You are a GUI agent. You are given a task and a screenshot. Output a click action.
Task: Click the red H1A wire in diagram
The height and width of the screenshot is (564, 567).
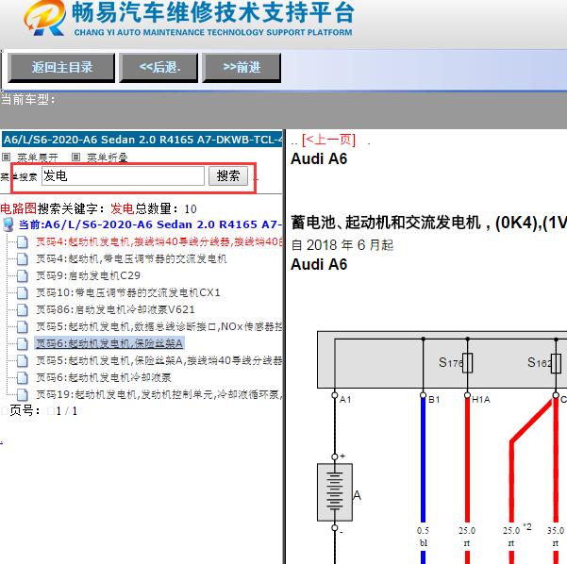[467, 459]
